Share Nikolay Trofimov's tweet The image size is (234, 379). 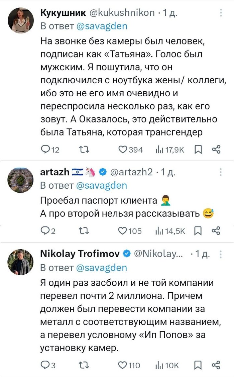point(216,365)
